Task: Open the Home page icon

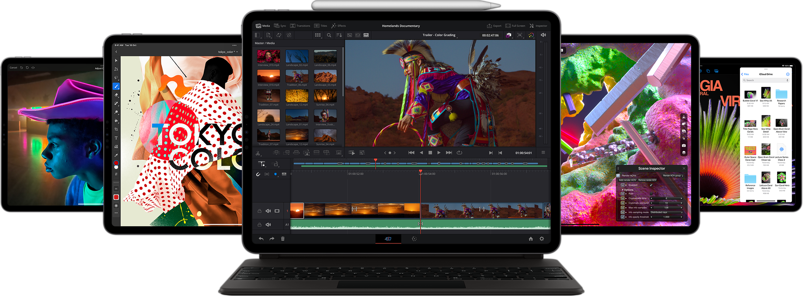Action: tap(531, 239)
